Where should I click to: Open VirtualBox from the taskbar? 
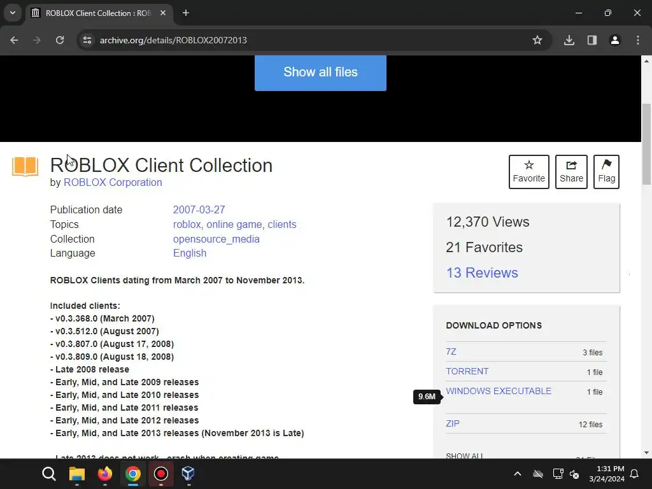point(188,474)
